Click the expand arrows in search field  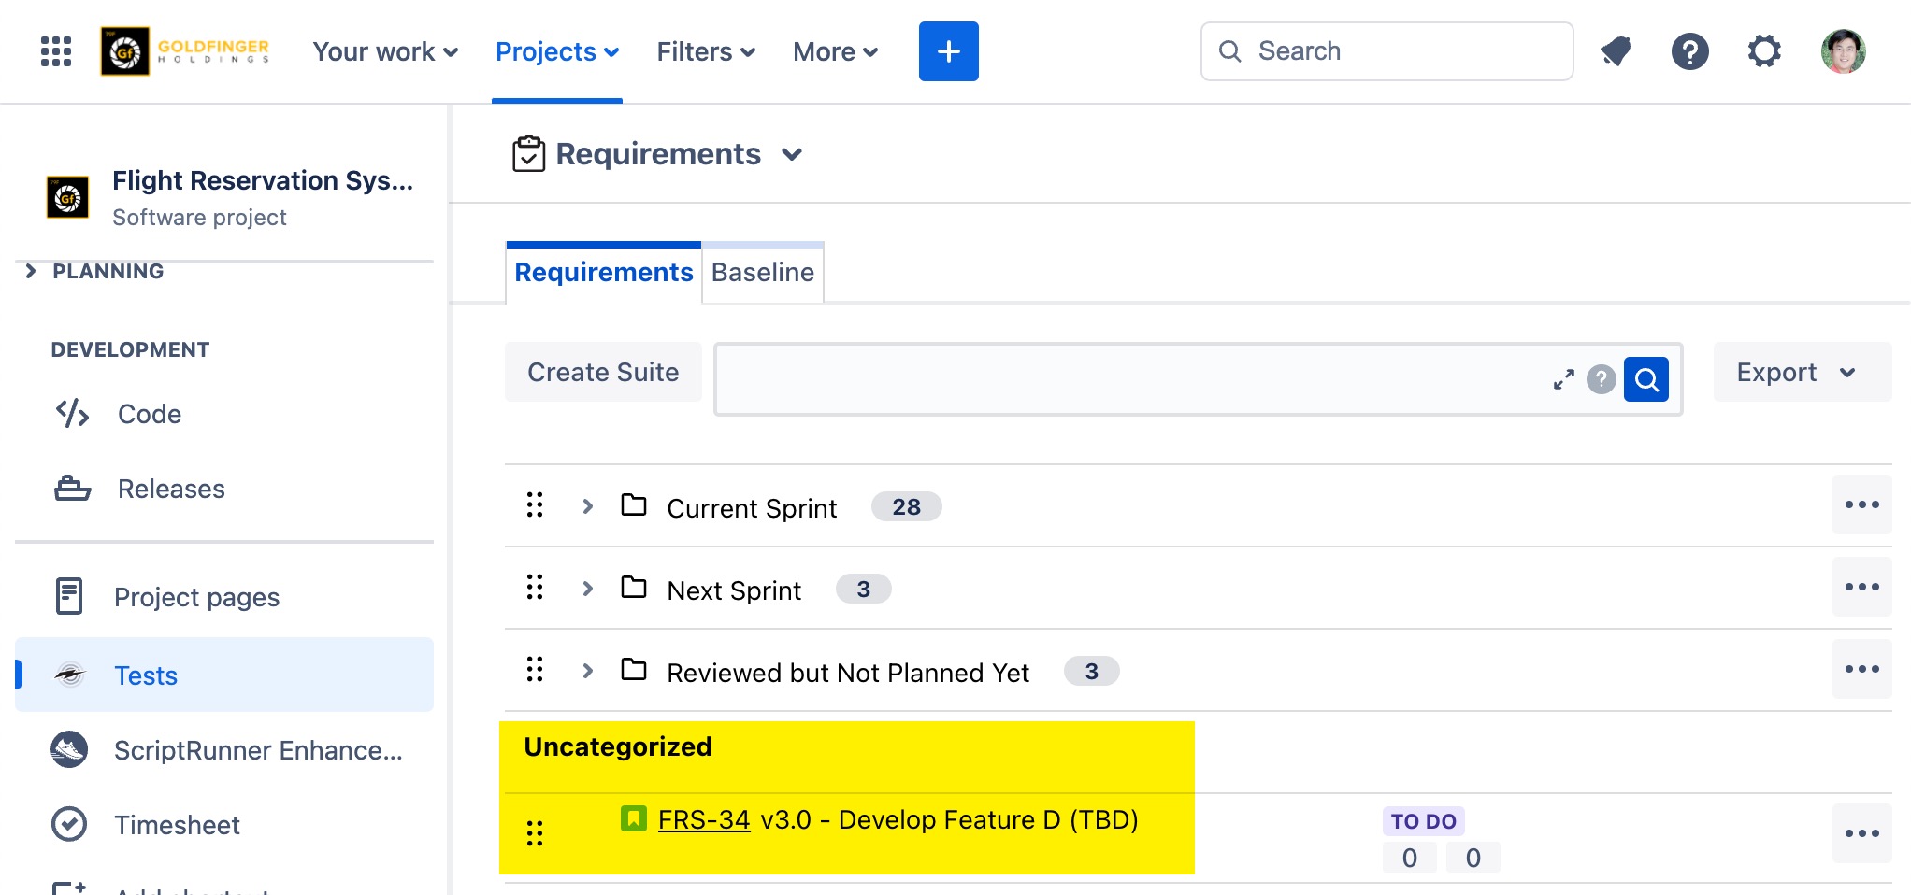coord(1563,379)
